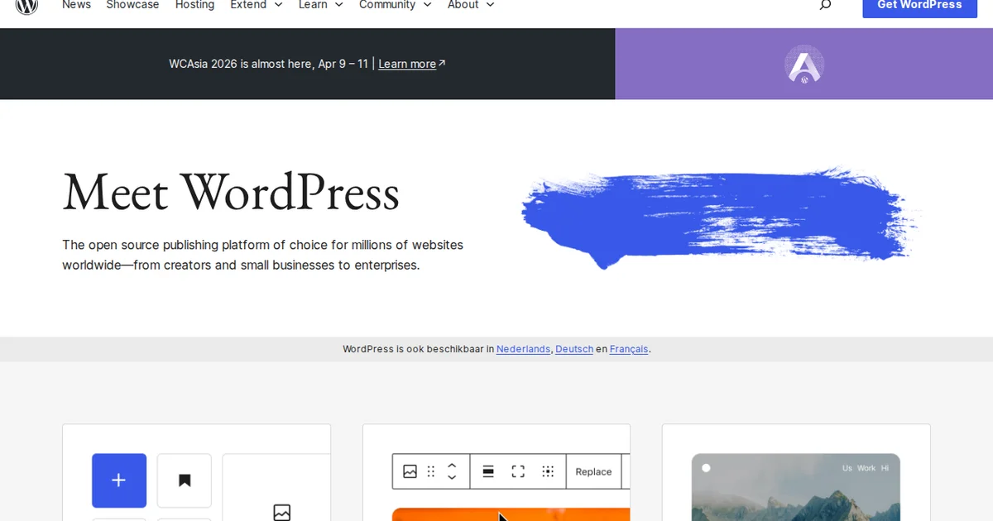
Task: Click the WordPress logo in header
Action: tap(27, 5)
